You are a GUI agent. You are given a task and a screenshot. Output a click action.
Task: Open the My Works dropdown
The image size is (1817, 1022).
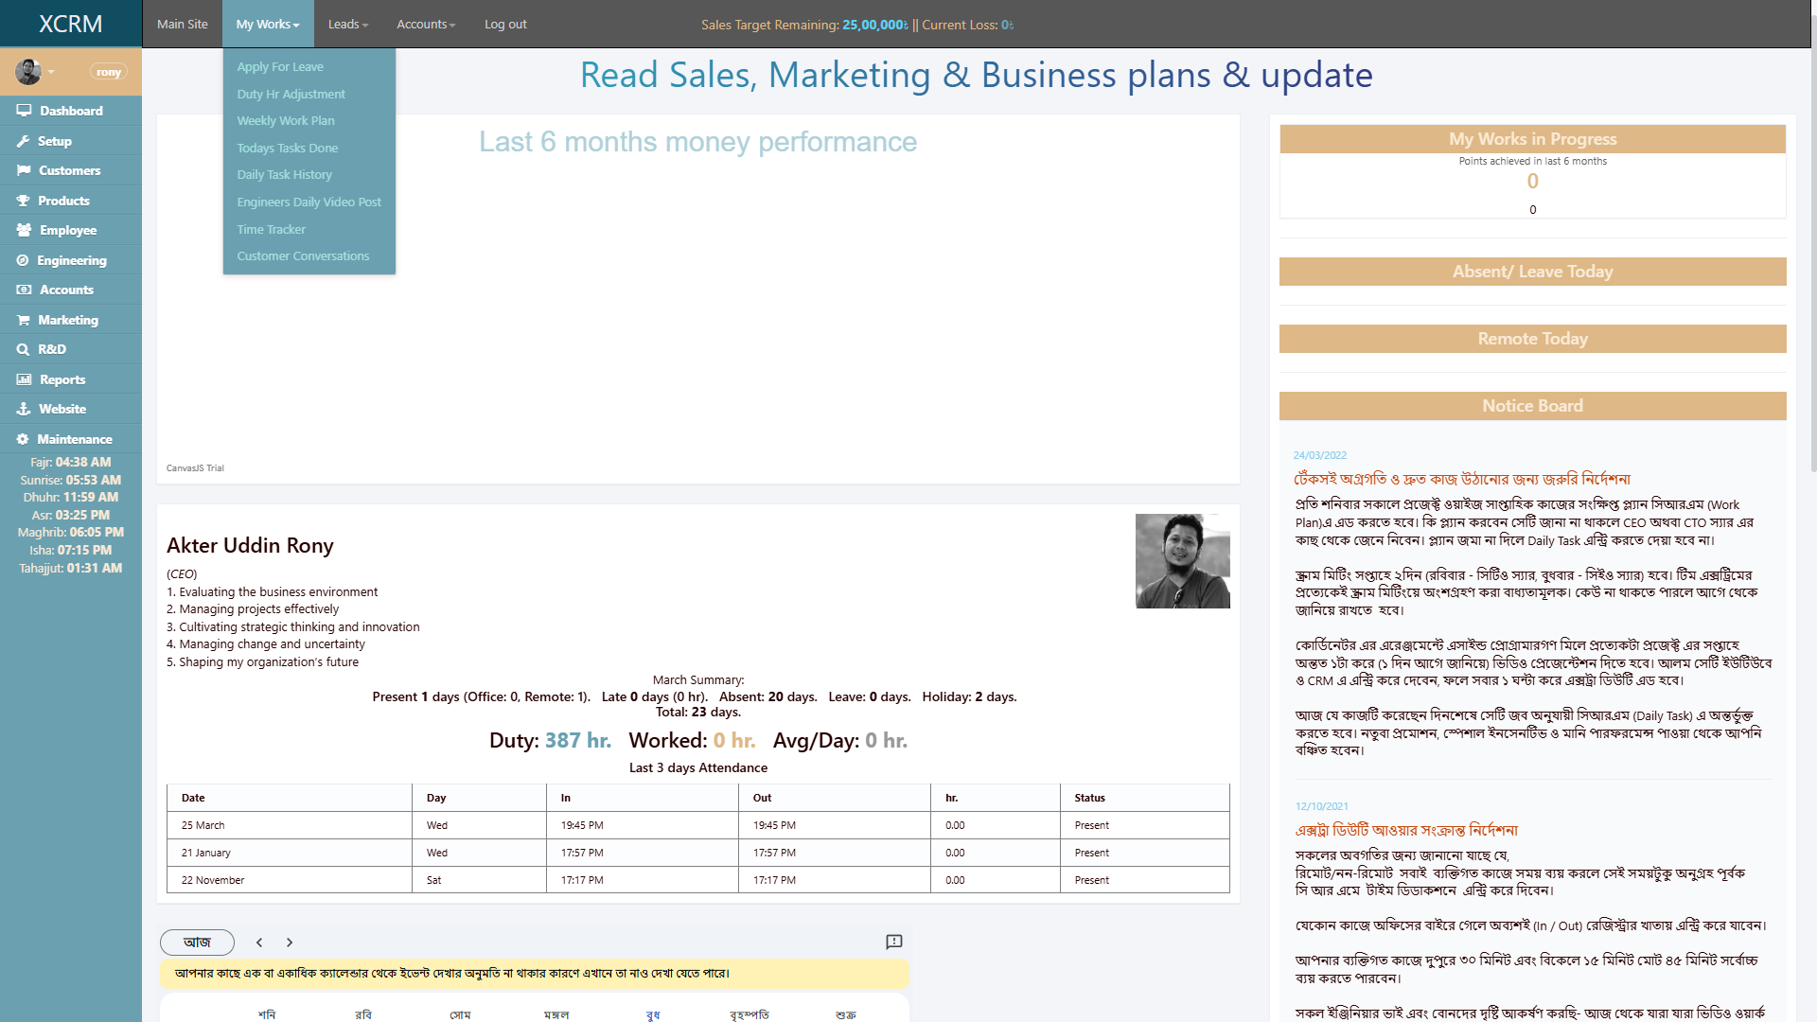tap(268, 24)
